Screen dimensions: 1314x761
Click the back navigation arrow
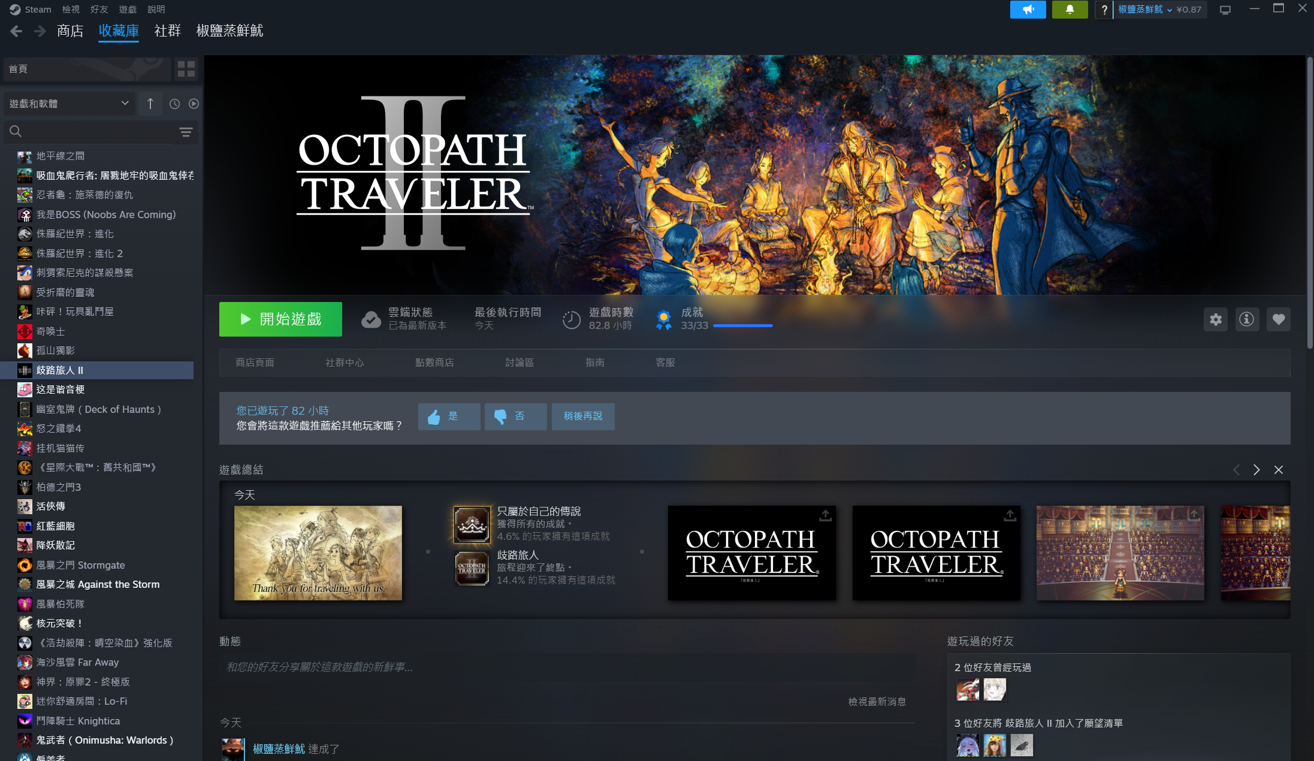click(x=16, y=31)
